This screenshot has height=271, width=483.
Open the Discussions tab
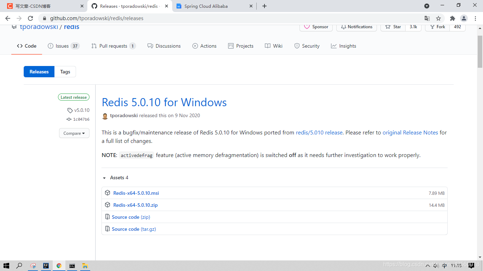coord(164,46)
